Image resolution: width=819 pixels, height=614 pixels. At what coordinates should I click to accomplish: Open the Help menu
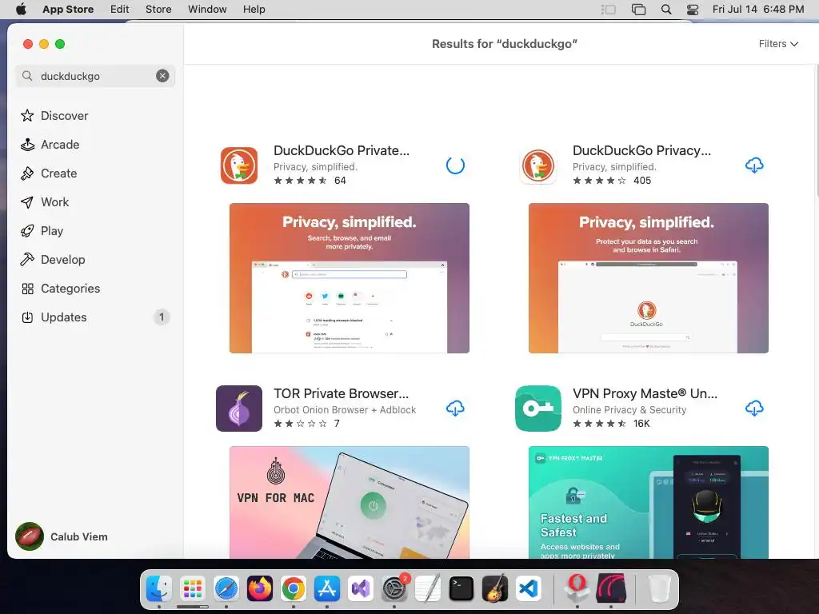[254, 10]
